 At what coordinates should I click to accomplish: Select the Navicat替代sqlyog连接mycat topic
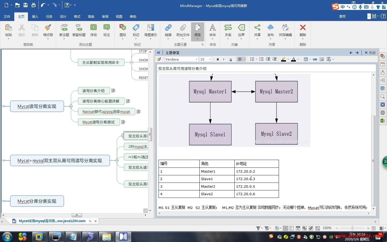(x=106, y=112)
